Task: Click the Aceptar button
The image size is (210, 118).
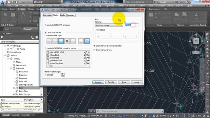Action: tap(98, 82)
